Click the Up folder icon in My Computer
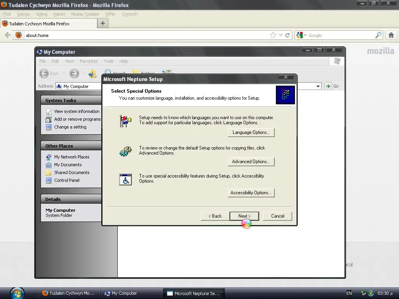 click(92, 74)
